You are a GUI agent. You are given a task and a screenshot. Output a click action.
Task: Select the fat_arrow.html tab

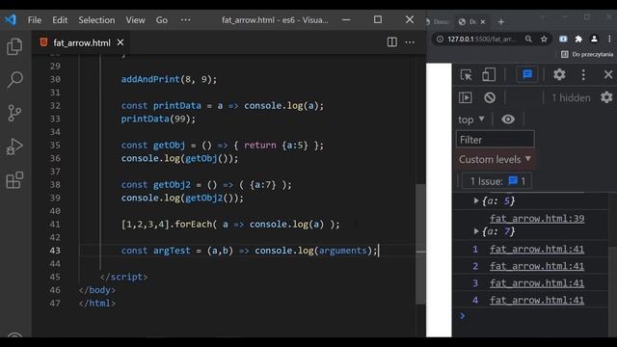(x=82, y=42)
